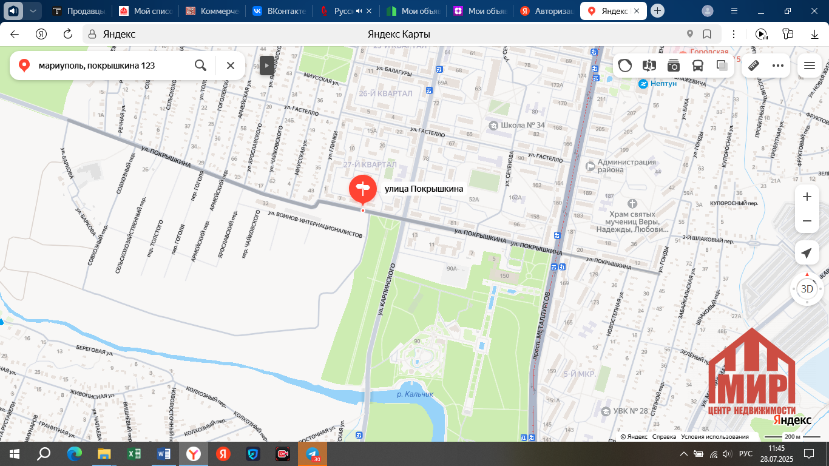
Task: Zoom in the map with the plus button
Action: [x=807, y=197]
